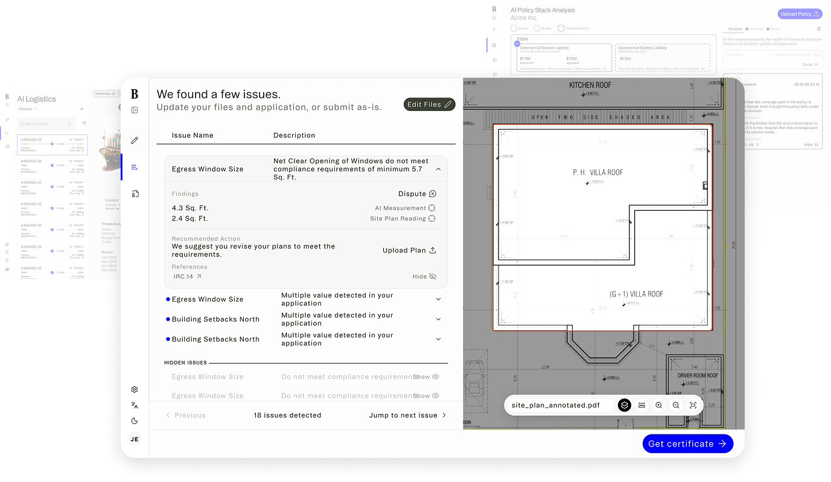
Task: Select Policy tab in Policy Stack Analysis
Action: [x=772, y=29]
